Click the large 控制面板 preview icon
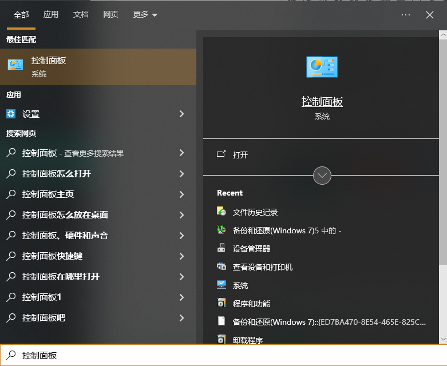 coord(322,67)
